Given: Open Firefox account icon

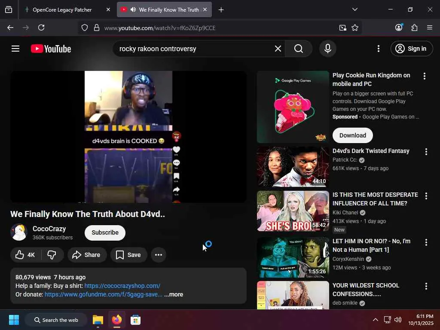Looking at the screenshot, I should tap(399, 27).
